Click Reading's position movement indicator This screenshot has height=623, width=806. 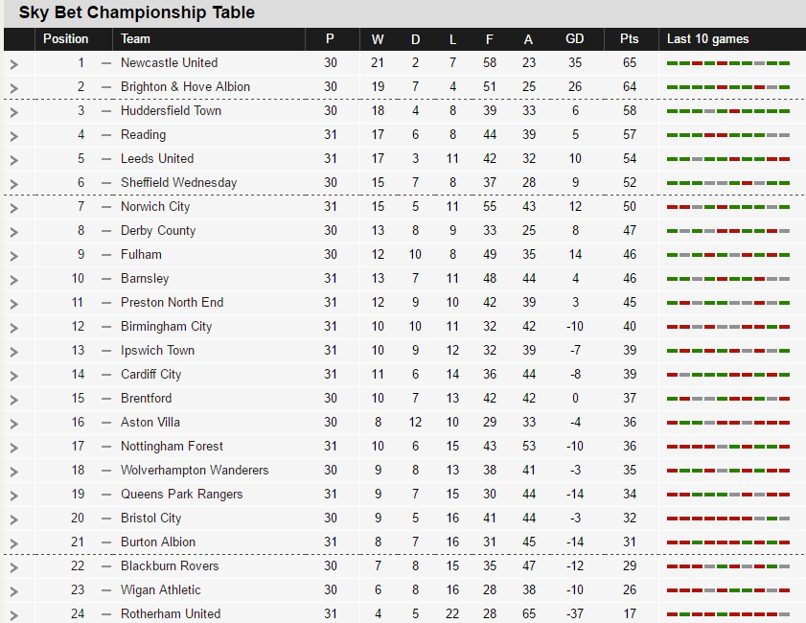click(x=105, y=135)
